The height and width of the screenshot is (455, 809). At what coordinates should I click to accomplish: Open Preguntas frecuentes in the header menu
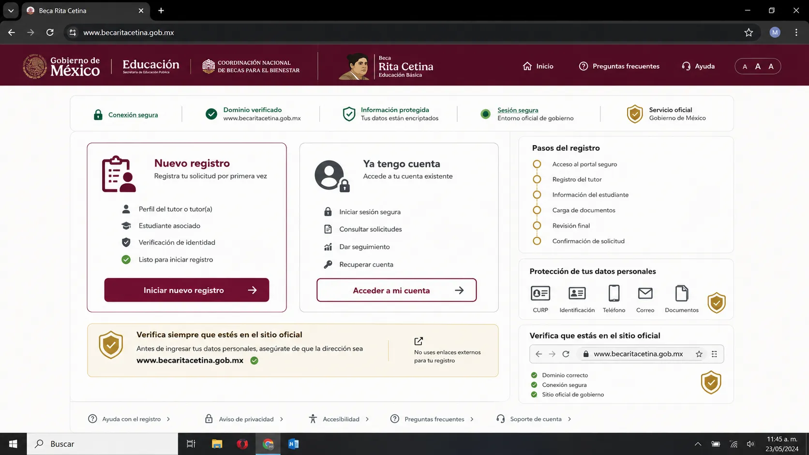(619, 66)
